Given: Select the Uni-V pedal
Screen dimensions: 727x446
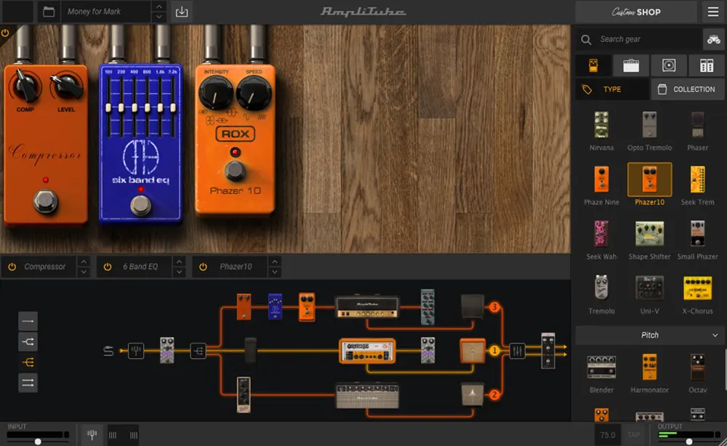Looking at the screenshot, I should pyautogui.click(x=649, y=294).
